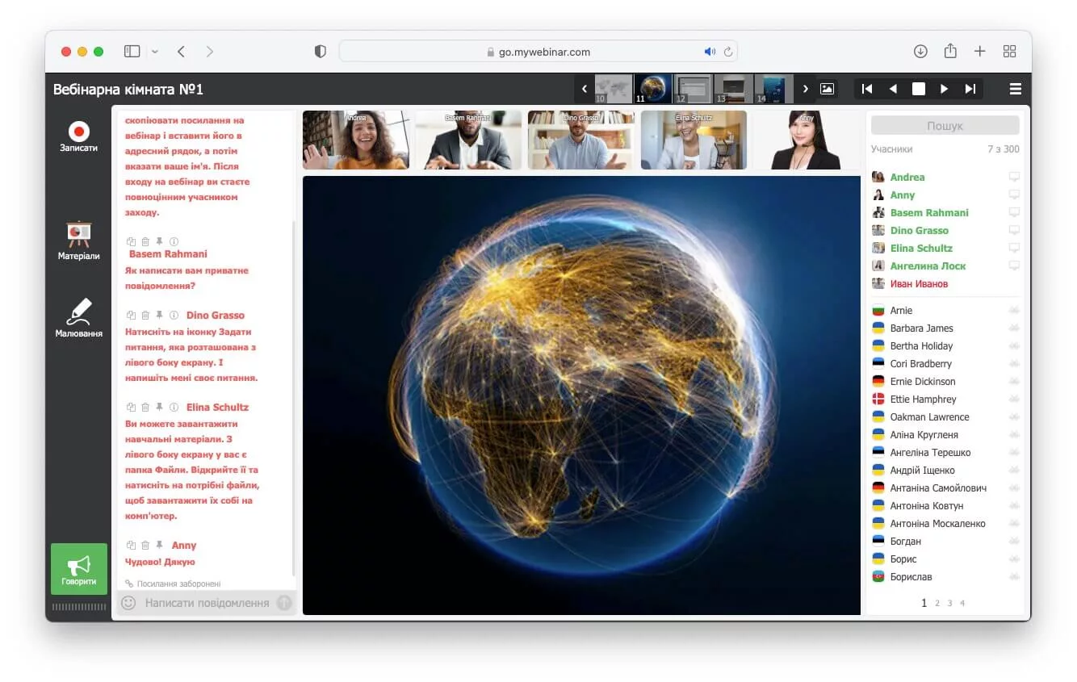This screenshot has height=682, width=1077.
Task: Toggle screen icon beside Dino Grasso
Action: point(1014,231)
